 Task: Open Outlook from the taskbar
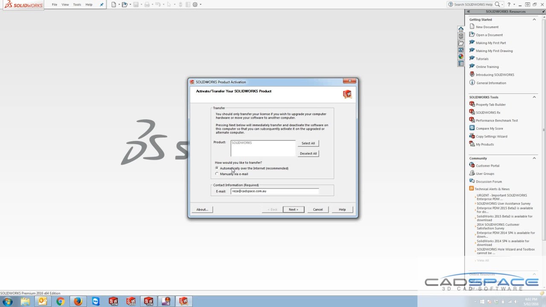(x=43, y=301)
